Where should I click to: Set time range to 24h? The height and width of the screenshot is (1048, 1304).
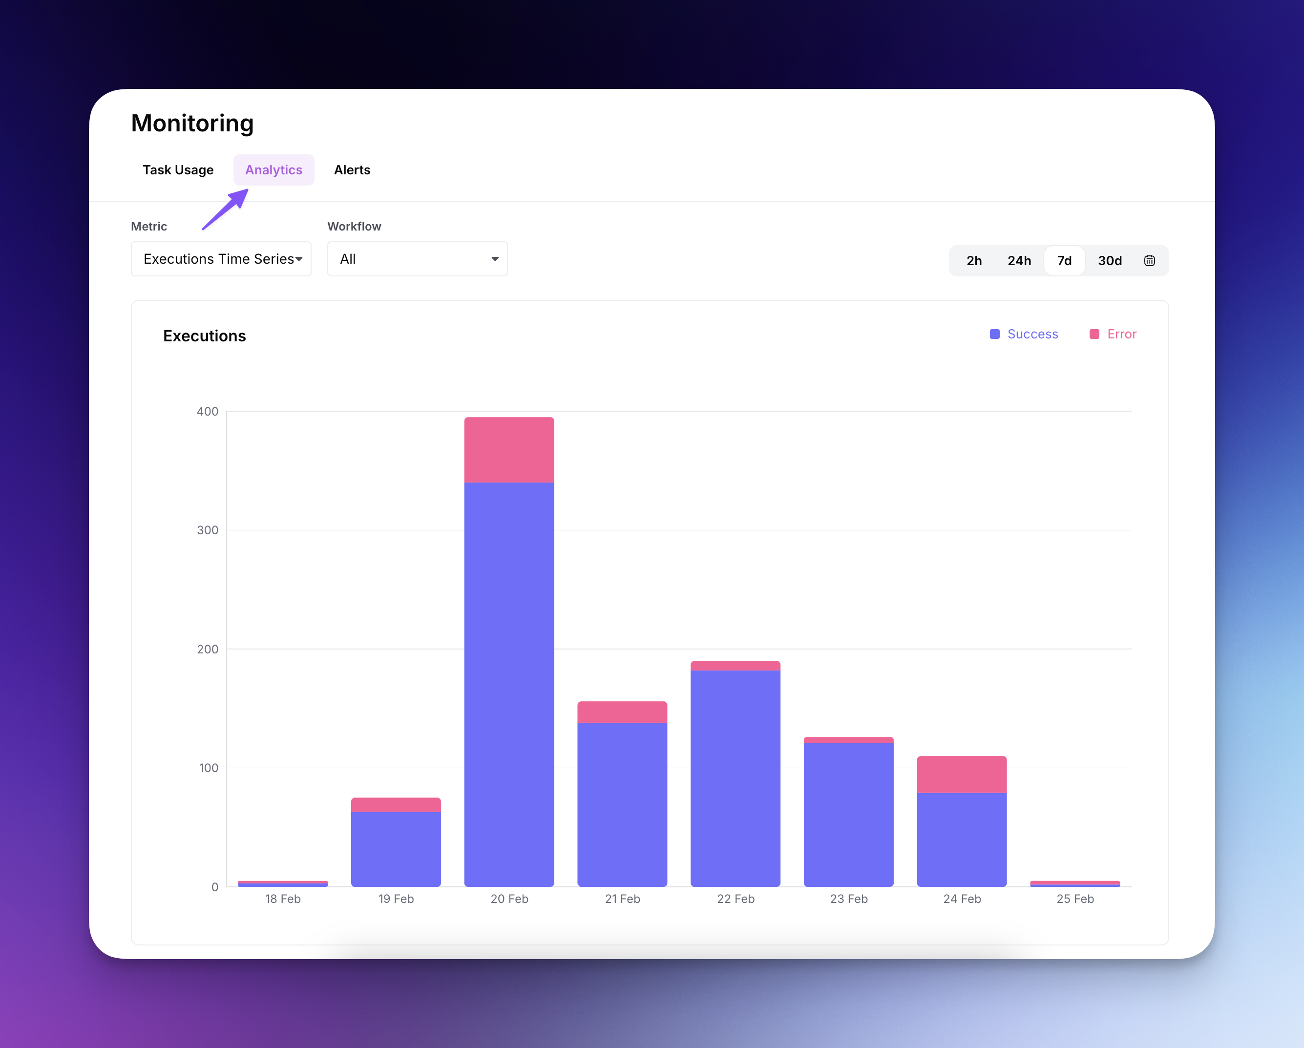[x=1019, y=261]
